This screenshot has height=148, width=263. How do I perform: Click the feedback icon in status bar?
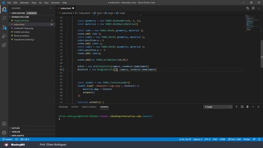coord(254,139)
